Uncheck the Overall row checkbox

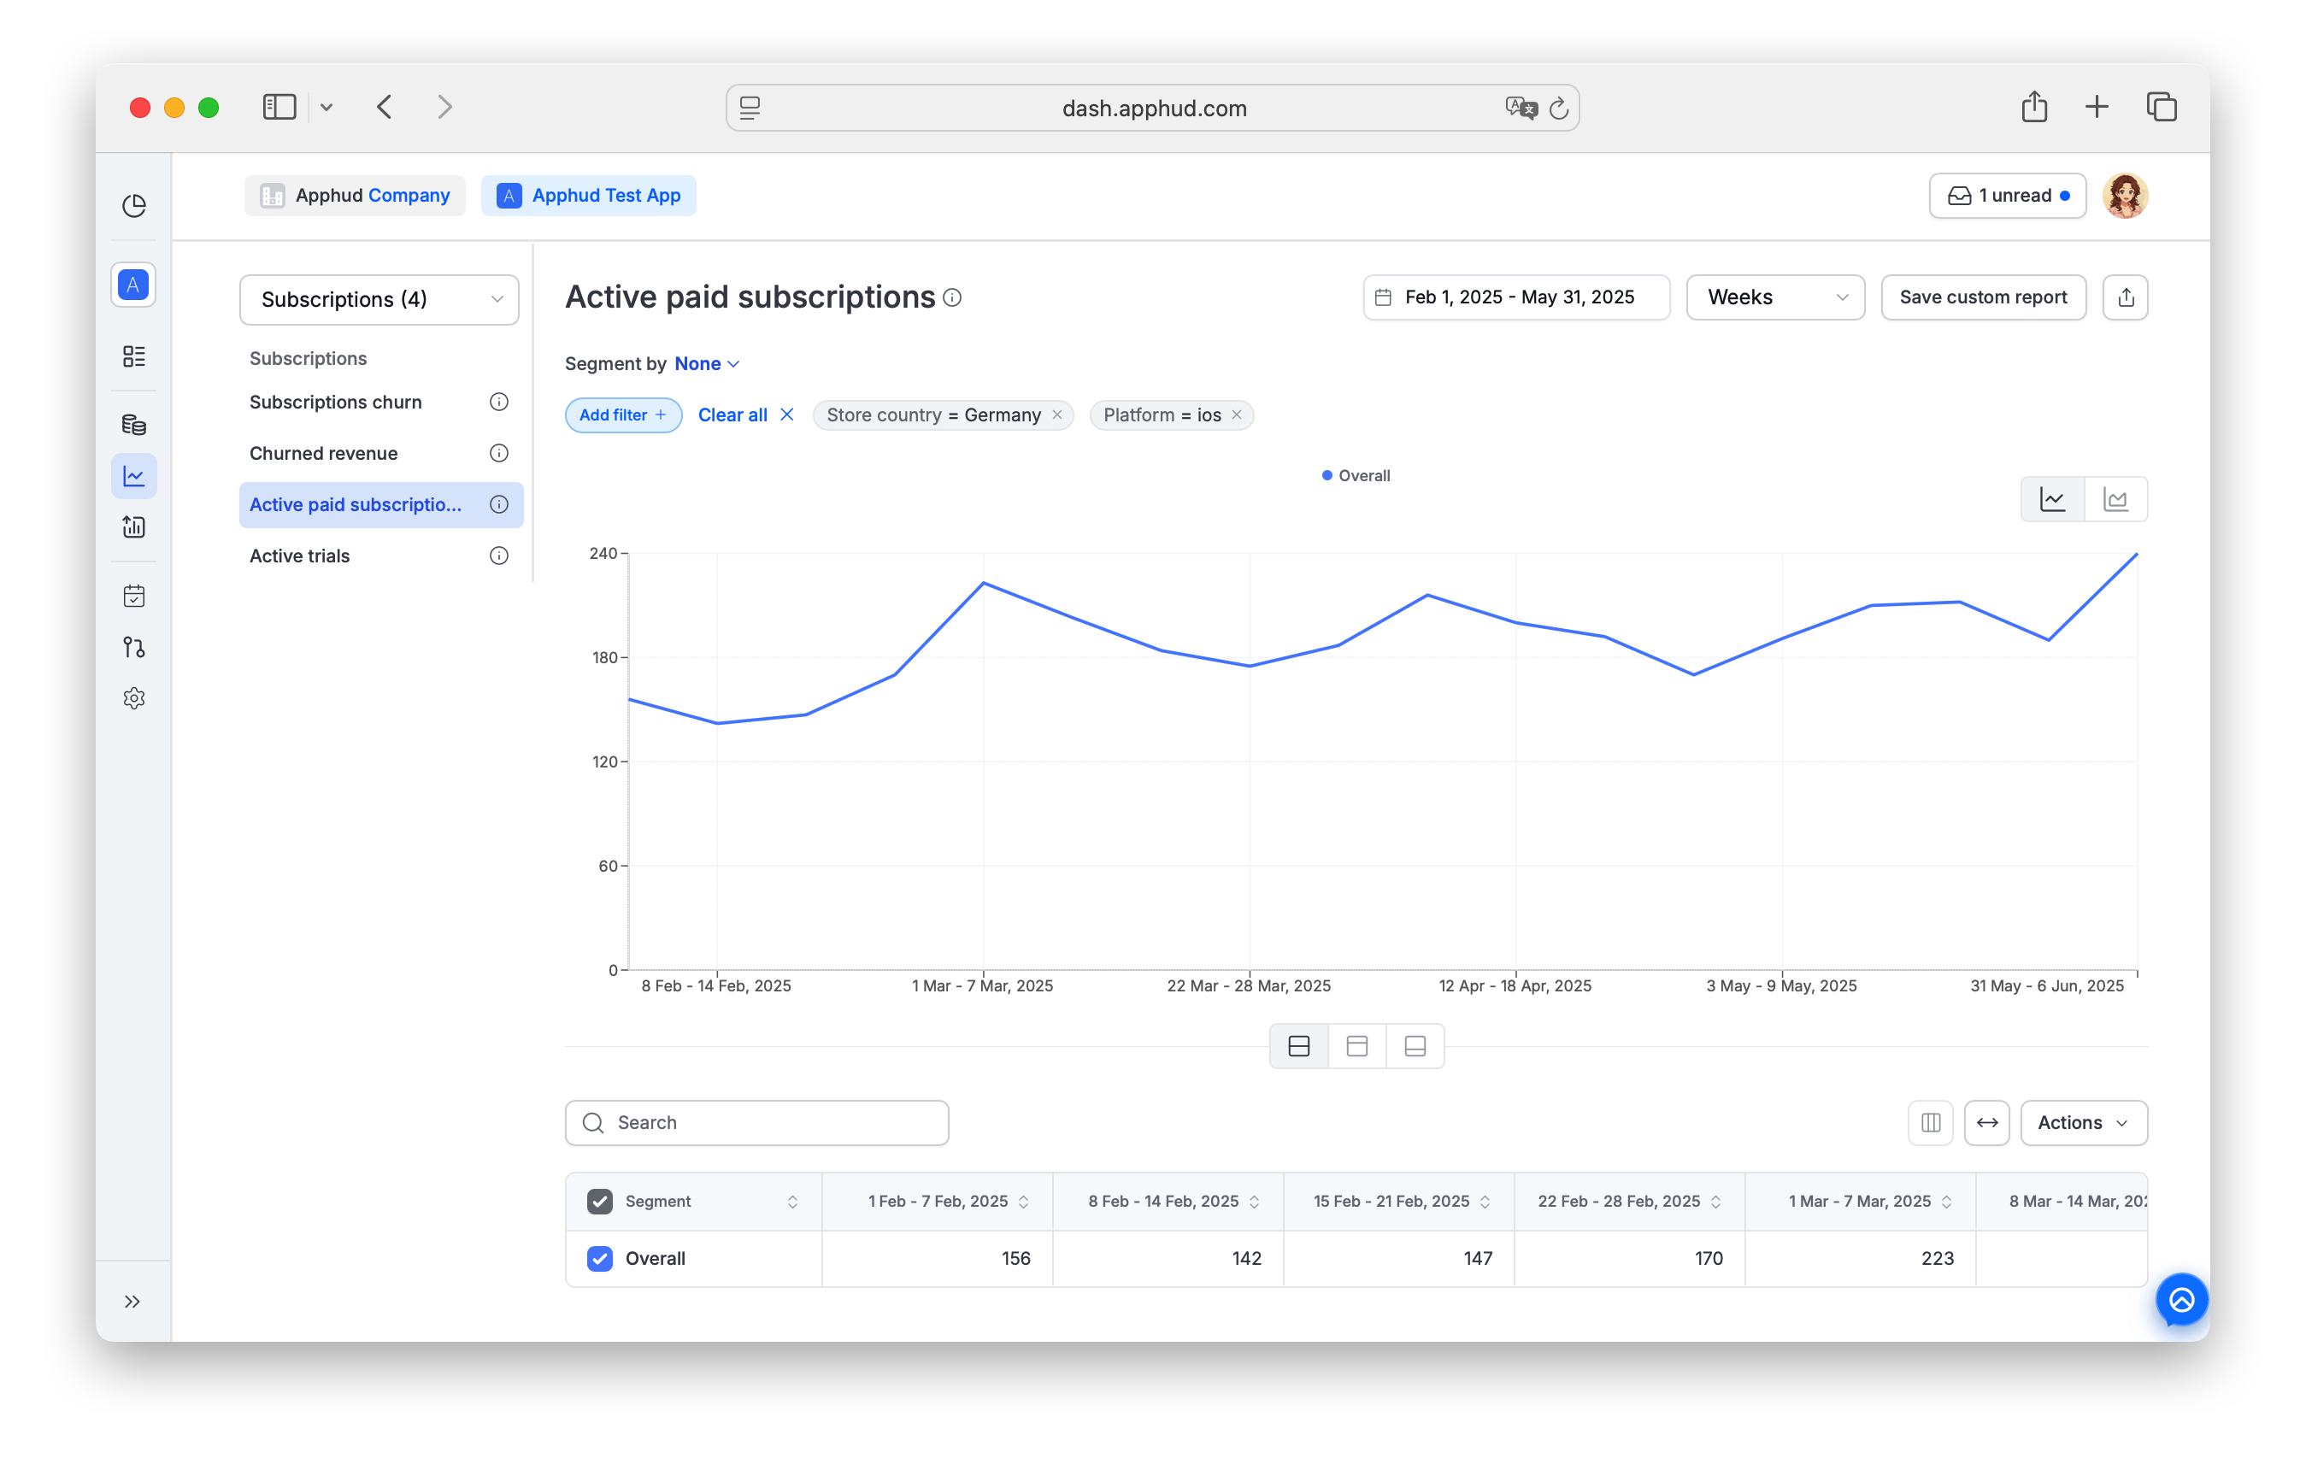(599, 1258)
